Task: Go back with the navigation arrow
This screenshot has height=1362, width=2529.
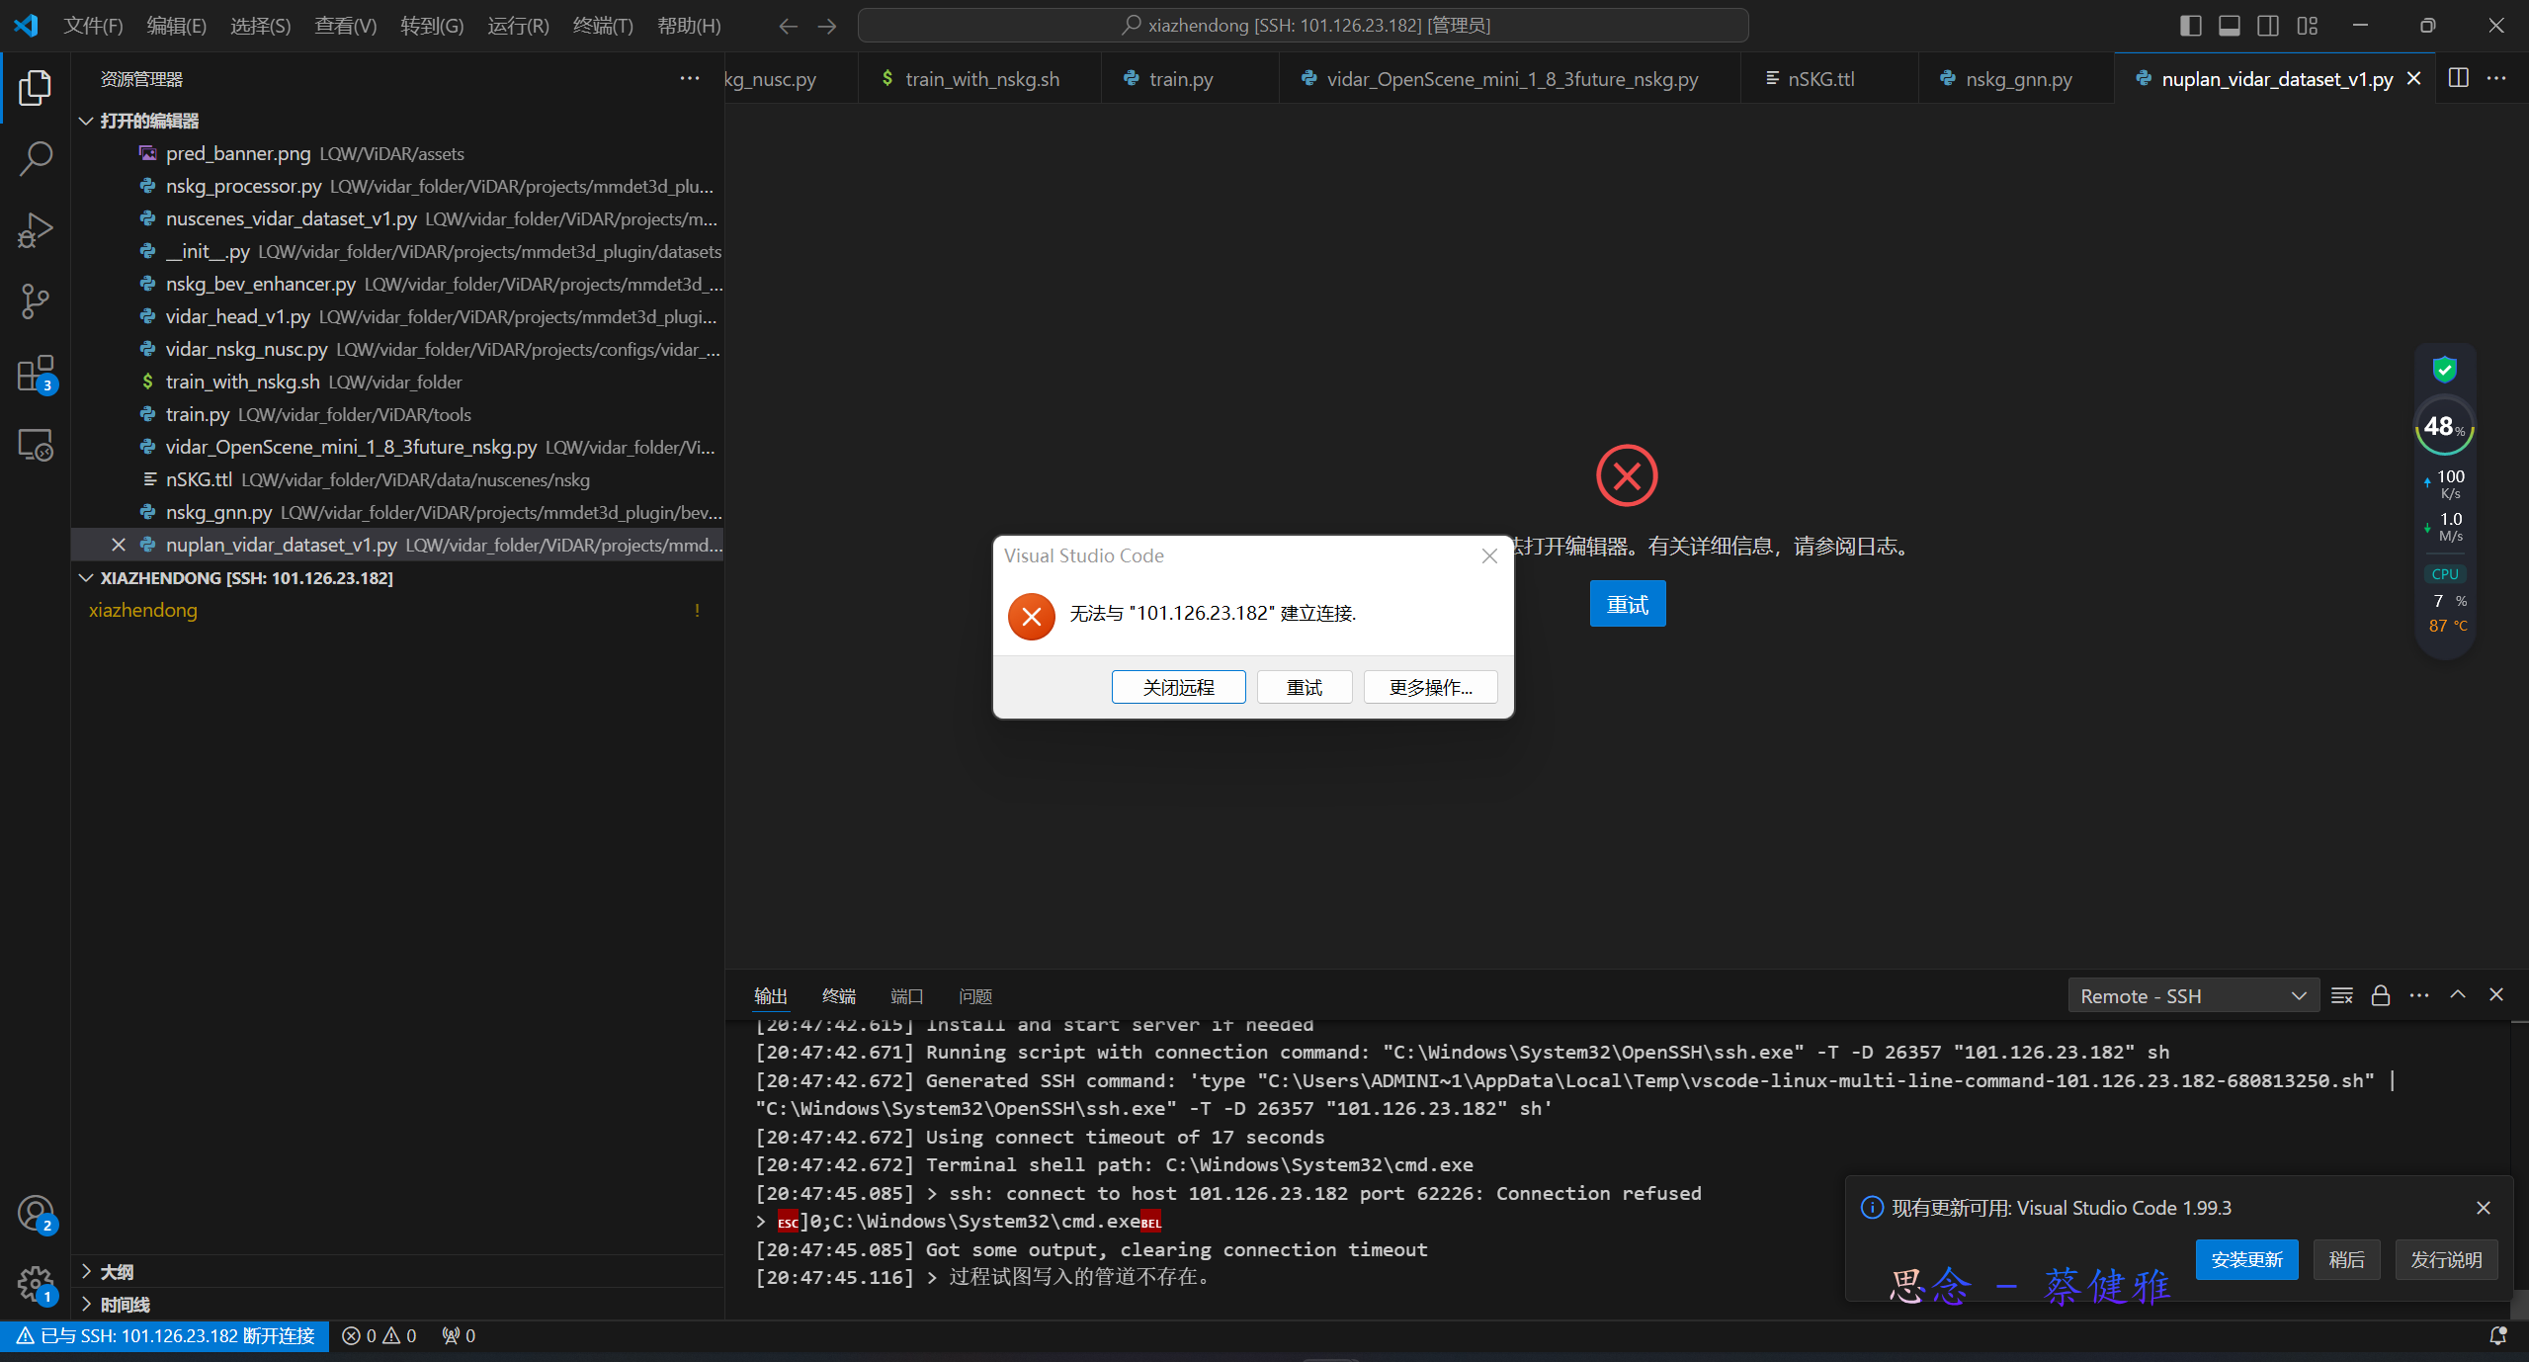Action: 788,26
